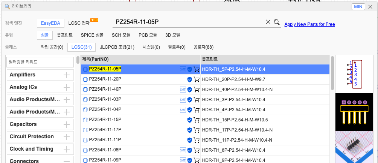Click SMT badge on PZ254R-11-08P row
This screenshot has width=378, height=163.
[x=183, y=150]
